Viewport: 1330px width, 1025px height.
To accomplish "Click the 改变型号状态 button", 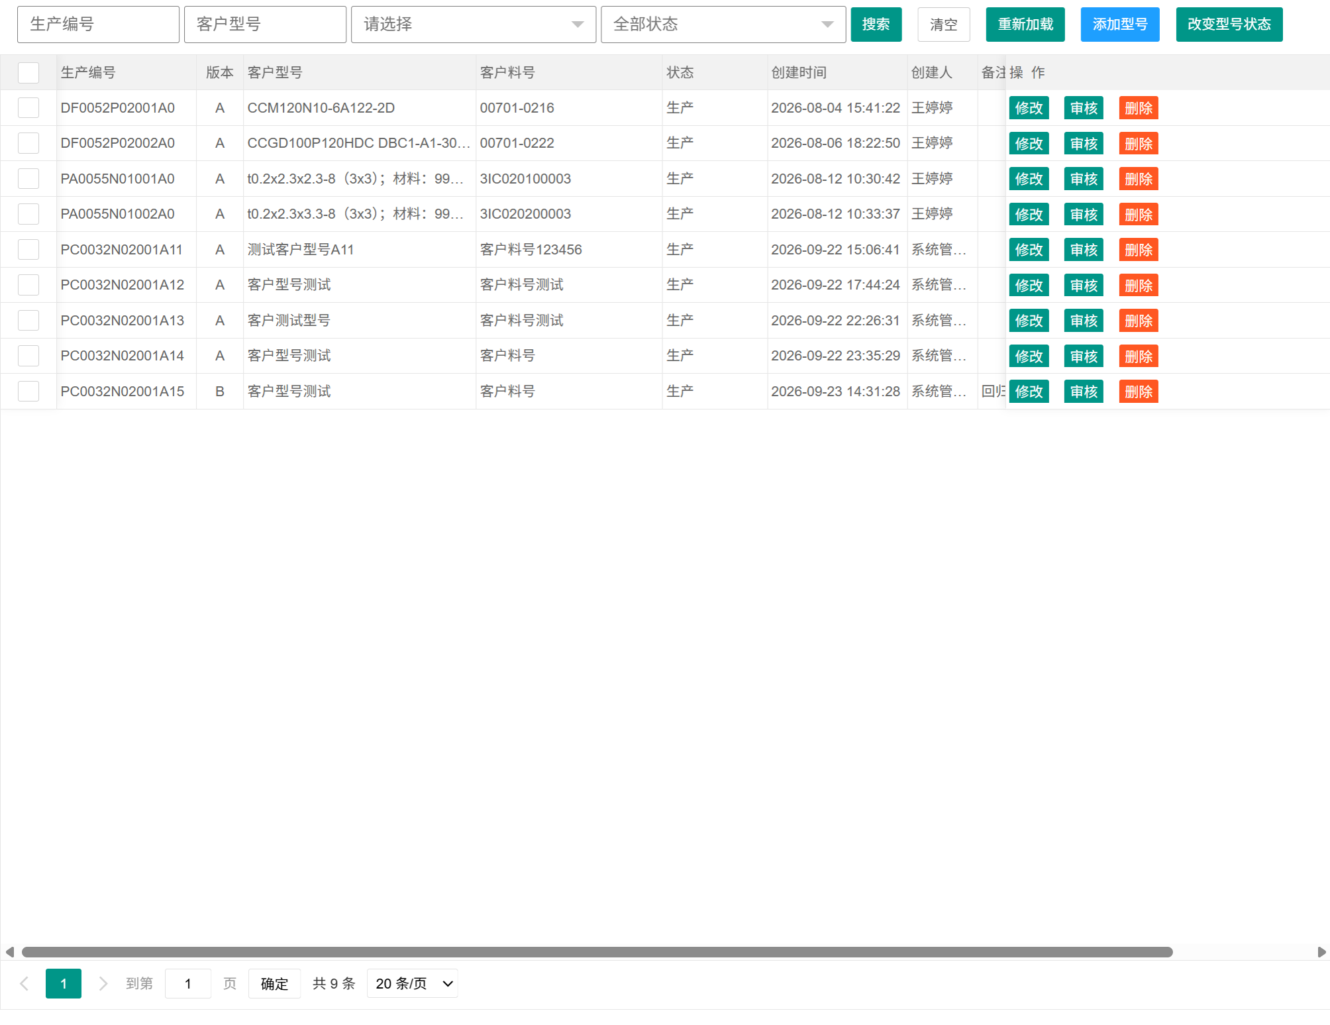I will tap(1229, 25).
